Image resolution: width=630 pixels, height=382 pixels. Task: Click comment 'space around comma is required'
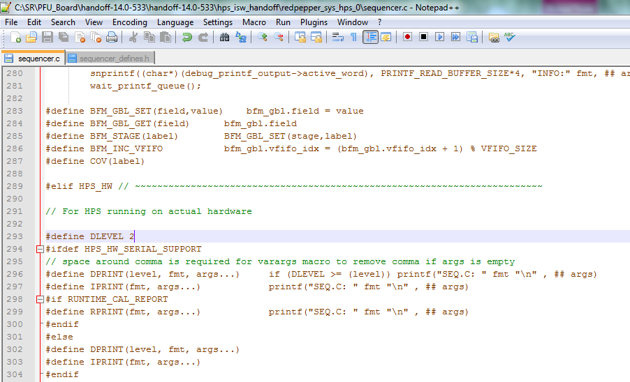(146, 261)
